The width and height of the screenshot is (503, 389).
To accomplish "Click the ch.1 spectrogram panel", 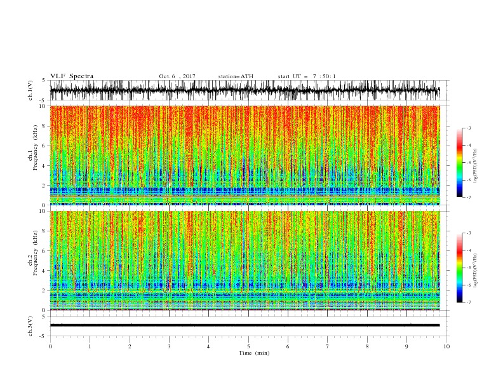I will coord(245,155).
